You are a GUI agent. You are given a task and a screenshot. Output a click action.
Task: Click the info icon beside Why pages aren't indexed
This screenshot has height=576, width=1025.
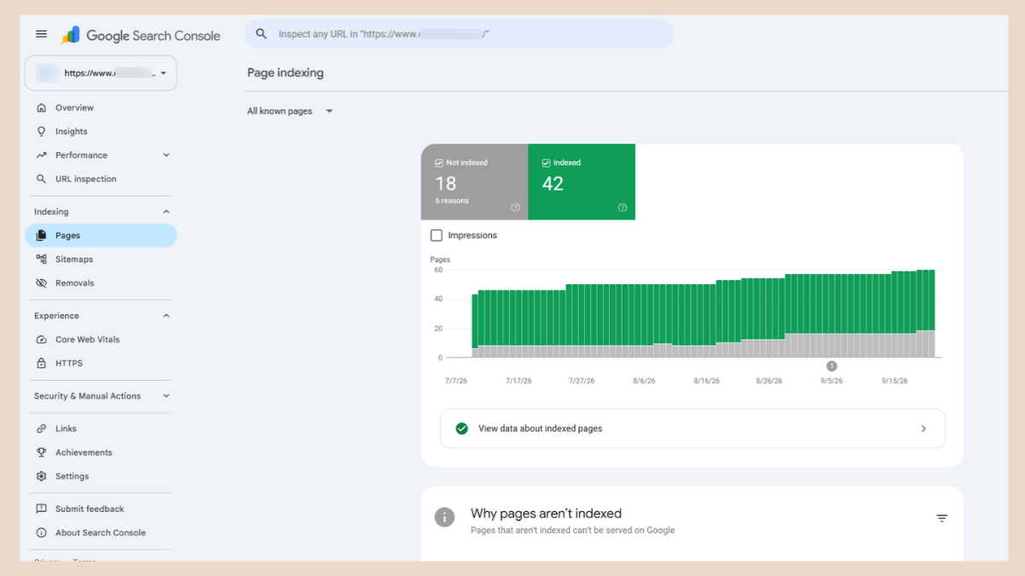coord(444,517)
